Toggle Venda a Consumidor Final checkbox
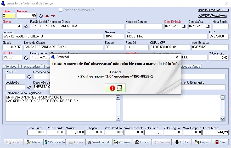 click(x=61, y=10)
